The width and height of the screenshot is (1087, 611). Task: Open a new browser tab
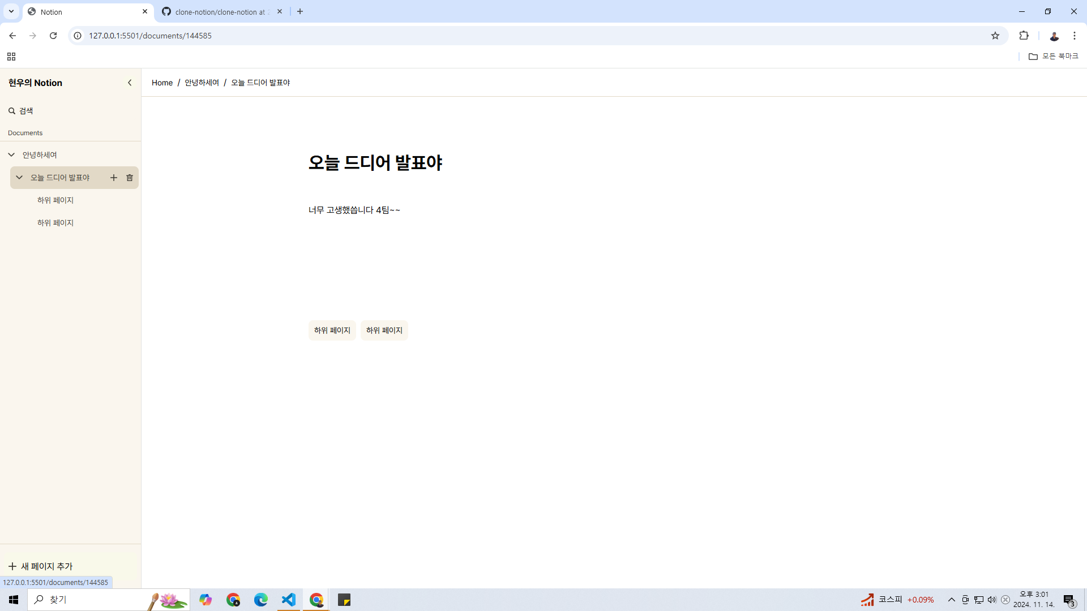[300, 11]
